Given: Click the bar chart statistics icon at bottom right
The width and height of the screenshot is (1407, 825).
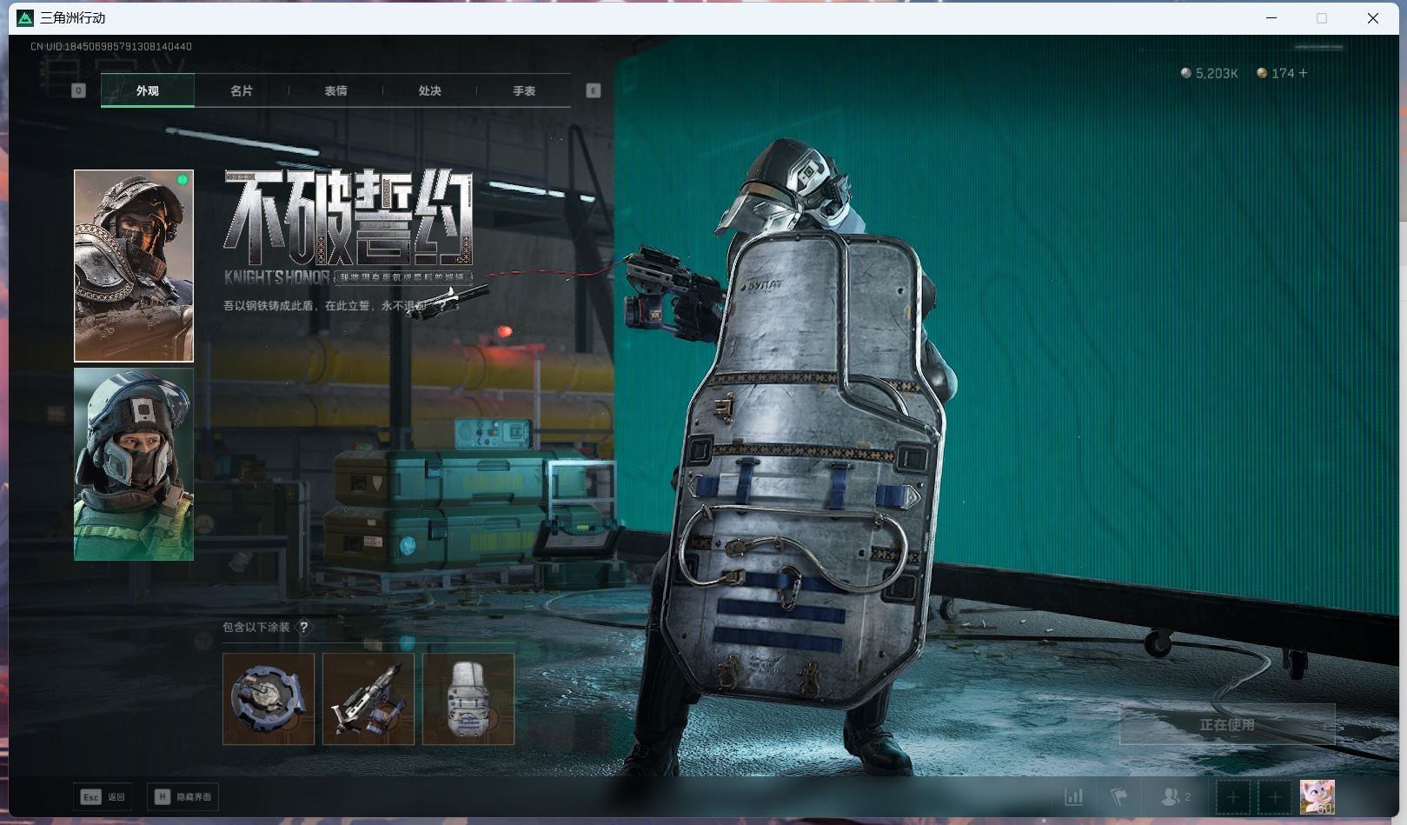Looking at the screenshot, I should [x=1074, y=797].
